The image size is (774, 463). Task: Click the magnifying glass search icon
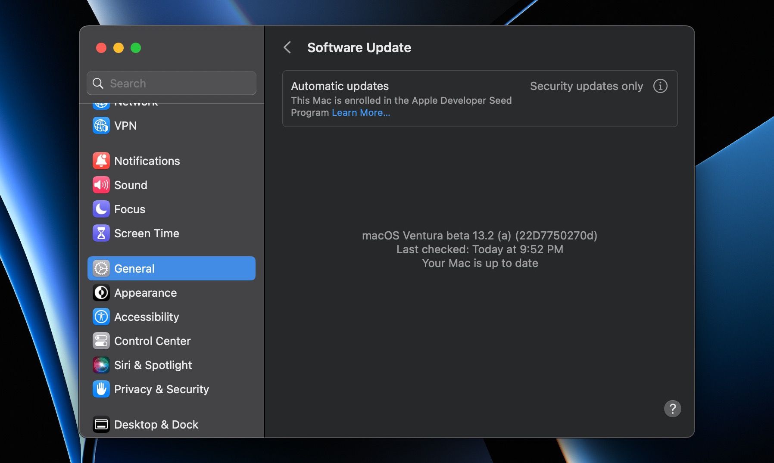98,84
